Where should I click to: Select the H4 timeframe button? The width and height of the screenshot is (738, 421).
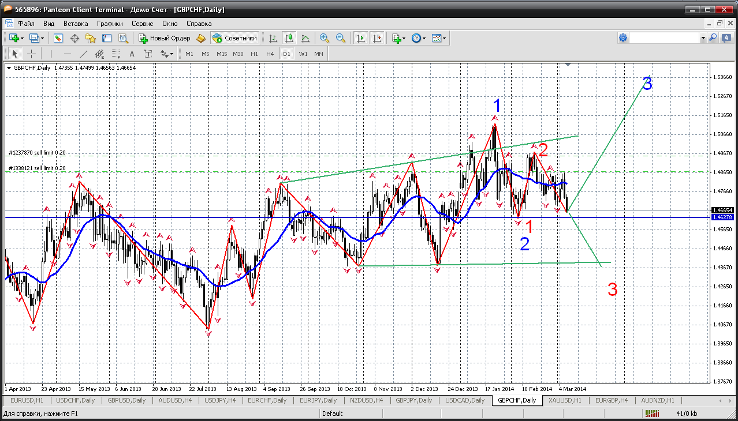click(270, 54)
